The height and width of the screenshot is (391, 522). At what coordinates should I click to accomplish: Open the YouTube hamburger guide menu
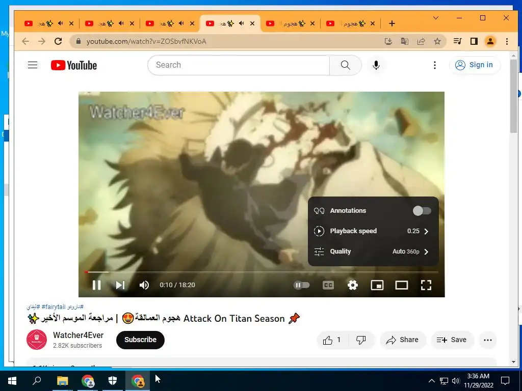pyautogui.click(x=33, y=65)
